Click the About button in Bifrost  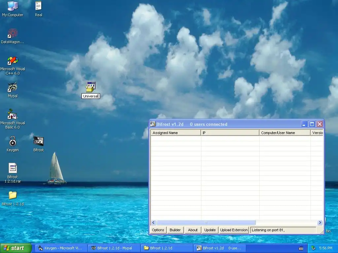tap(193, 230)
